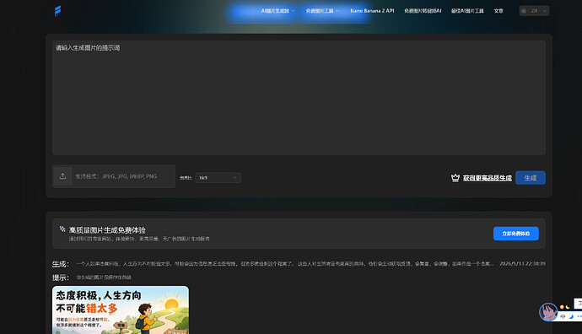
Task: Click the timestamp 2026/5/13 22:38:39
Action: (522, 263)
